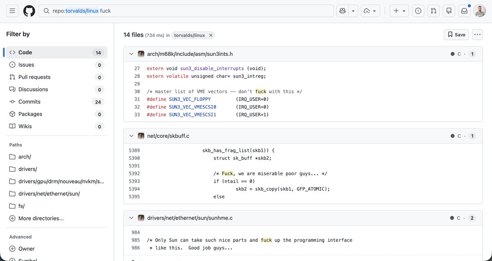
Task: Open the plus create-new dropdown
Action: click(x=399, y=11)
